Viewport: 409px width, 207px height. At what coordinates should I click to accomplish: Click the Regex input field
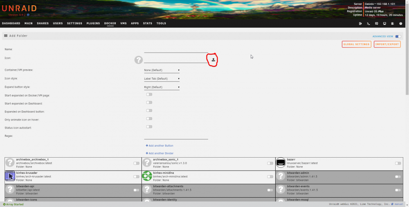click(176, 136)
